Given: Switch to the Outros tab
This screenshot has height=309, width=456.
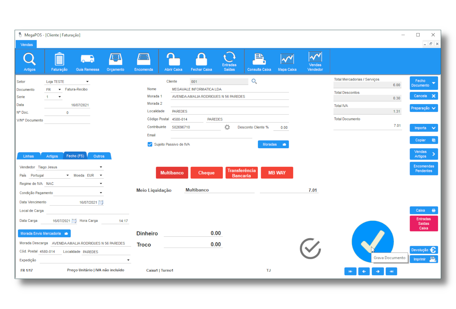Looking at the screenshot, I should [99, 156].
